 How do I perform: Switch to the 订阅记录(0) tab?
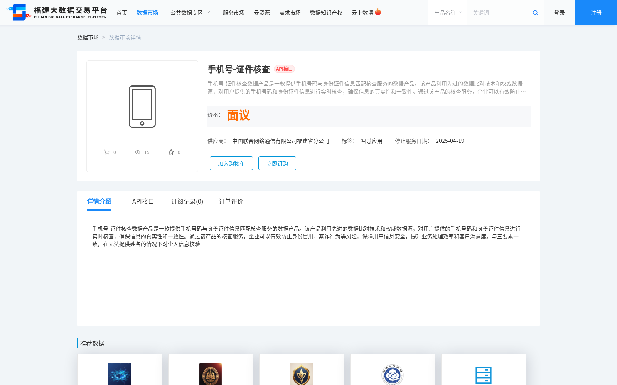pyautogui.click(x=187, y=201)
